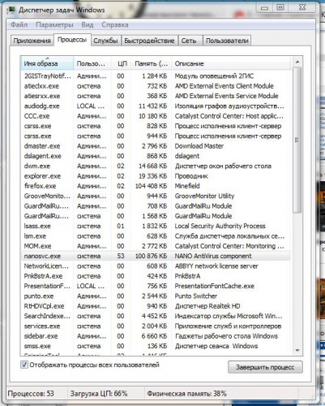Click Процессов: 53 in status bar

[x=31, y=394]
